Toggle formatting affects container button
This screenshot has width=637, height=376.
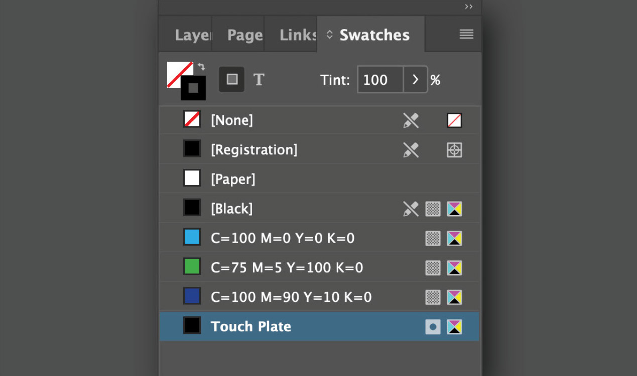pos(231,79)
